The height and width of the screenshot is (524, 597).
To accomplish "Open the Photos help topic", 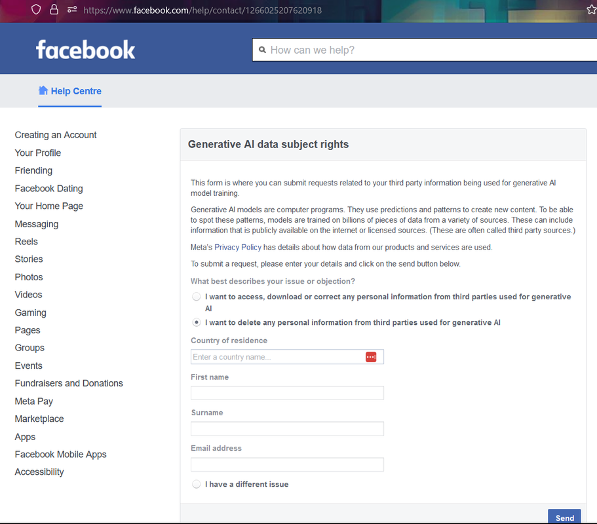I will coord(29,277).
